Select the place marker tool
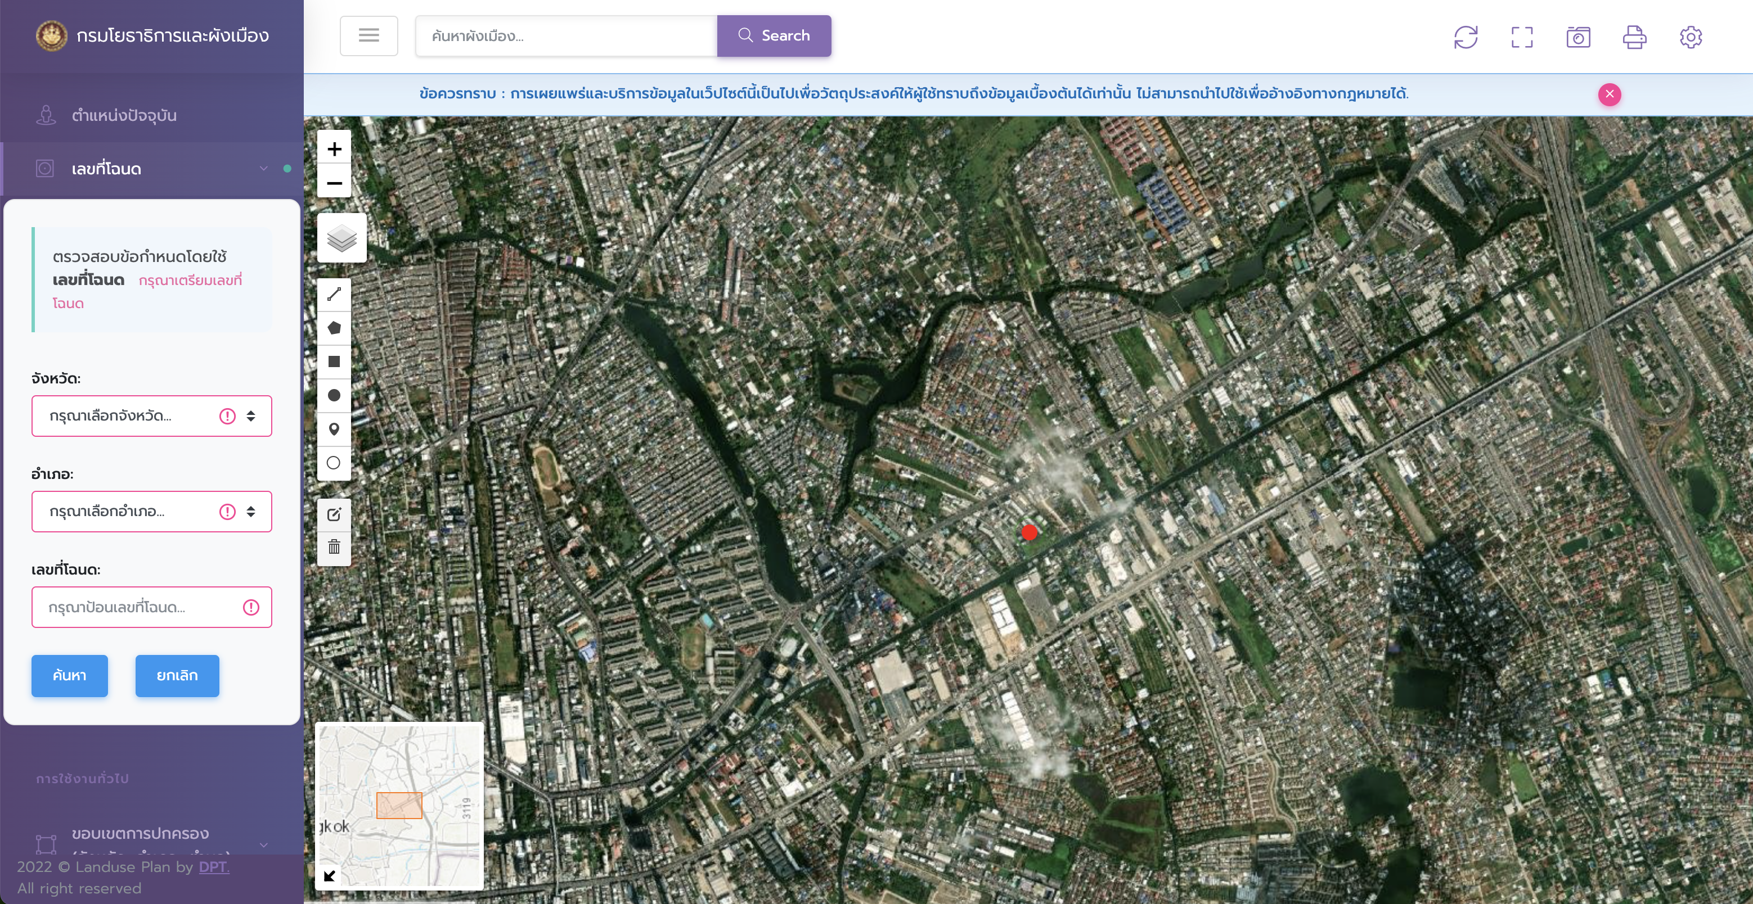The height and width of the screenshot is (904, 1753). pos(334,429)
